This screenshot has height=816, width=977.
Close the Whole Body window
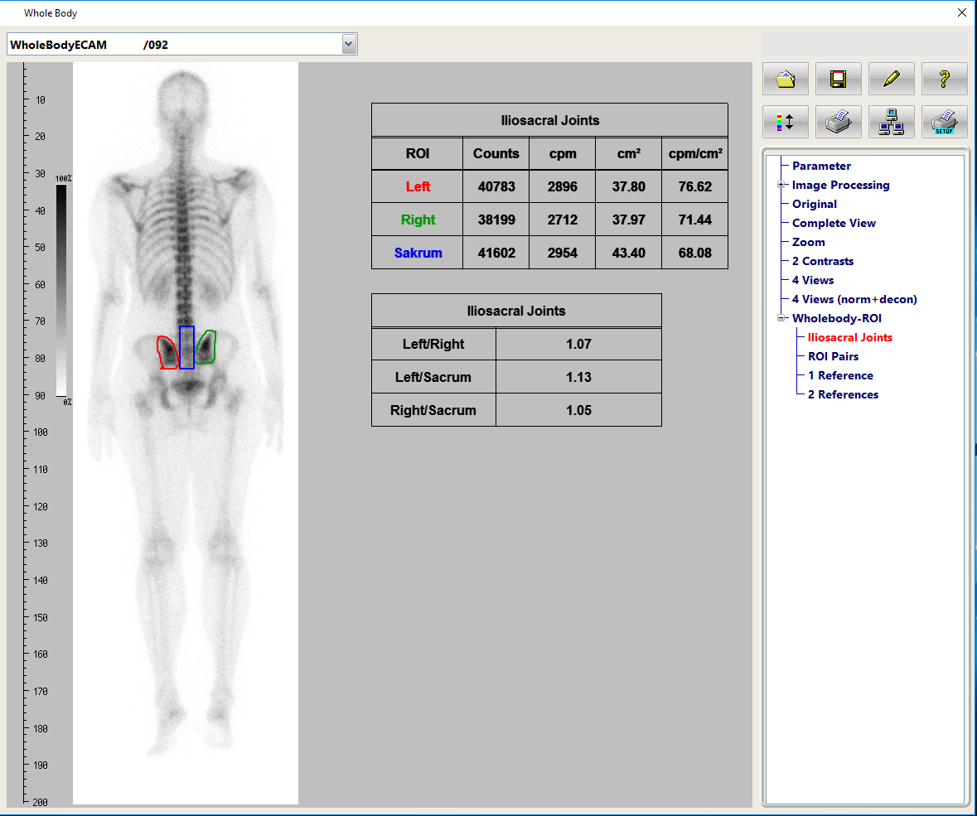coord(961,13)
